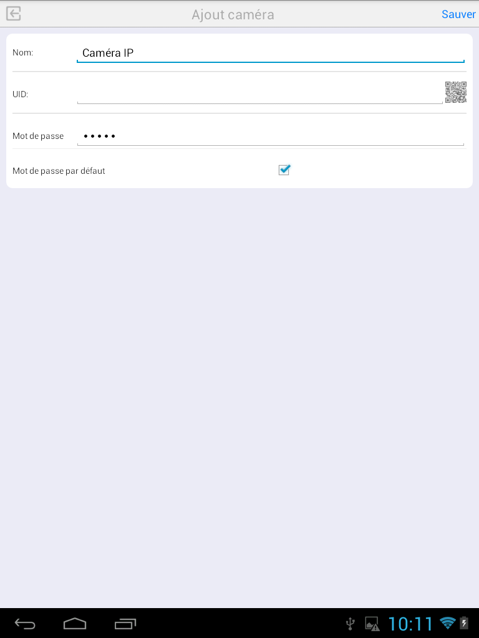The height and width of the screenshot is (638, 479).
Task: Tap the Wi-Fi signal icon
Action: 448,623
